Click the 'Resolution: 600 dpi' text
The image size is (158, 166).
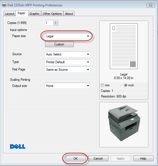coord(113,96)
